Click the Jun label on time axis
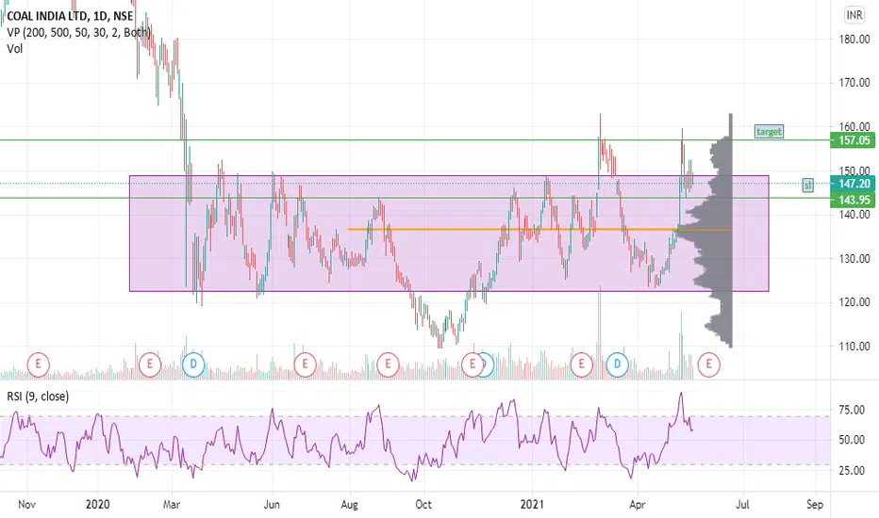 tap(272, 505)
